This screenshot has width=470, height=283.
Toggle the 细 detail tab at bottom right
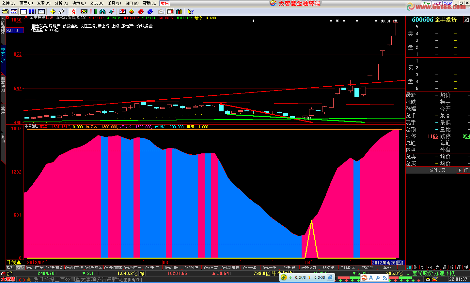pos(409,267)
